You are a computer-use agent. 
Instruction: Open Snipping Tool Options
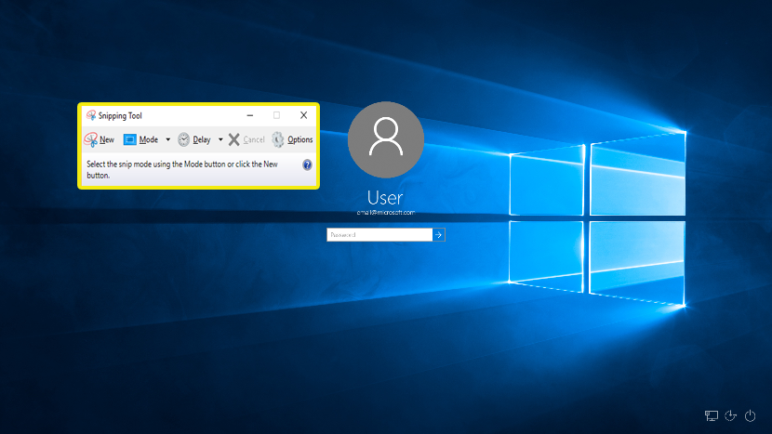click(292, 139)
